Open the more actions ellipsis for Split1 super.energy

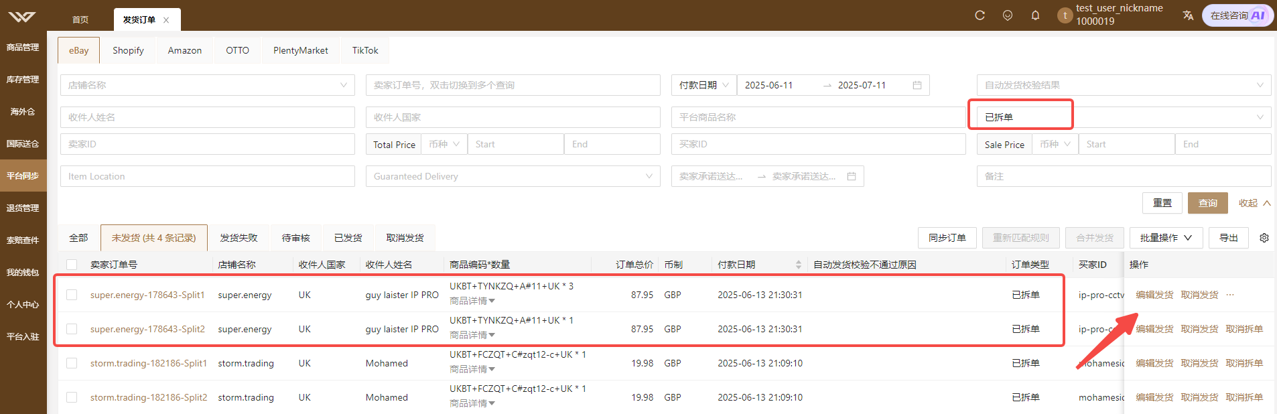coord(1230,295)
